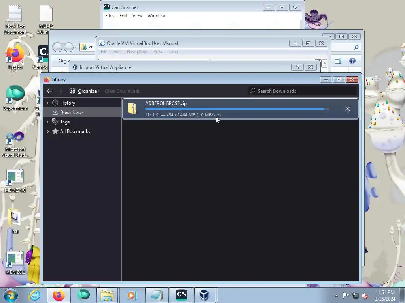The width and height of the screenshot is (405, 303).
Task: Click the download progress bar
Action: point(237,109)
